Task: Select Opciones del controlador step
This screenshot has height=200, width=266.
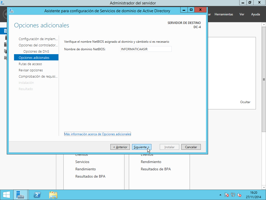Action: (x=38, y=45)
